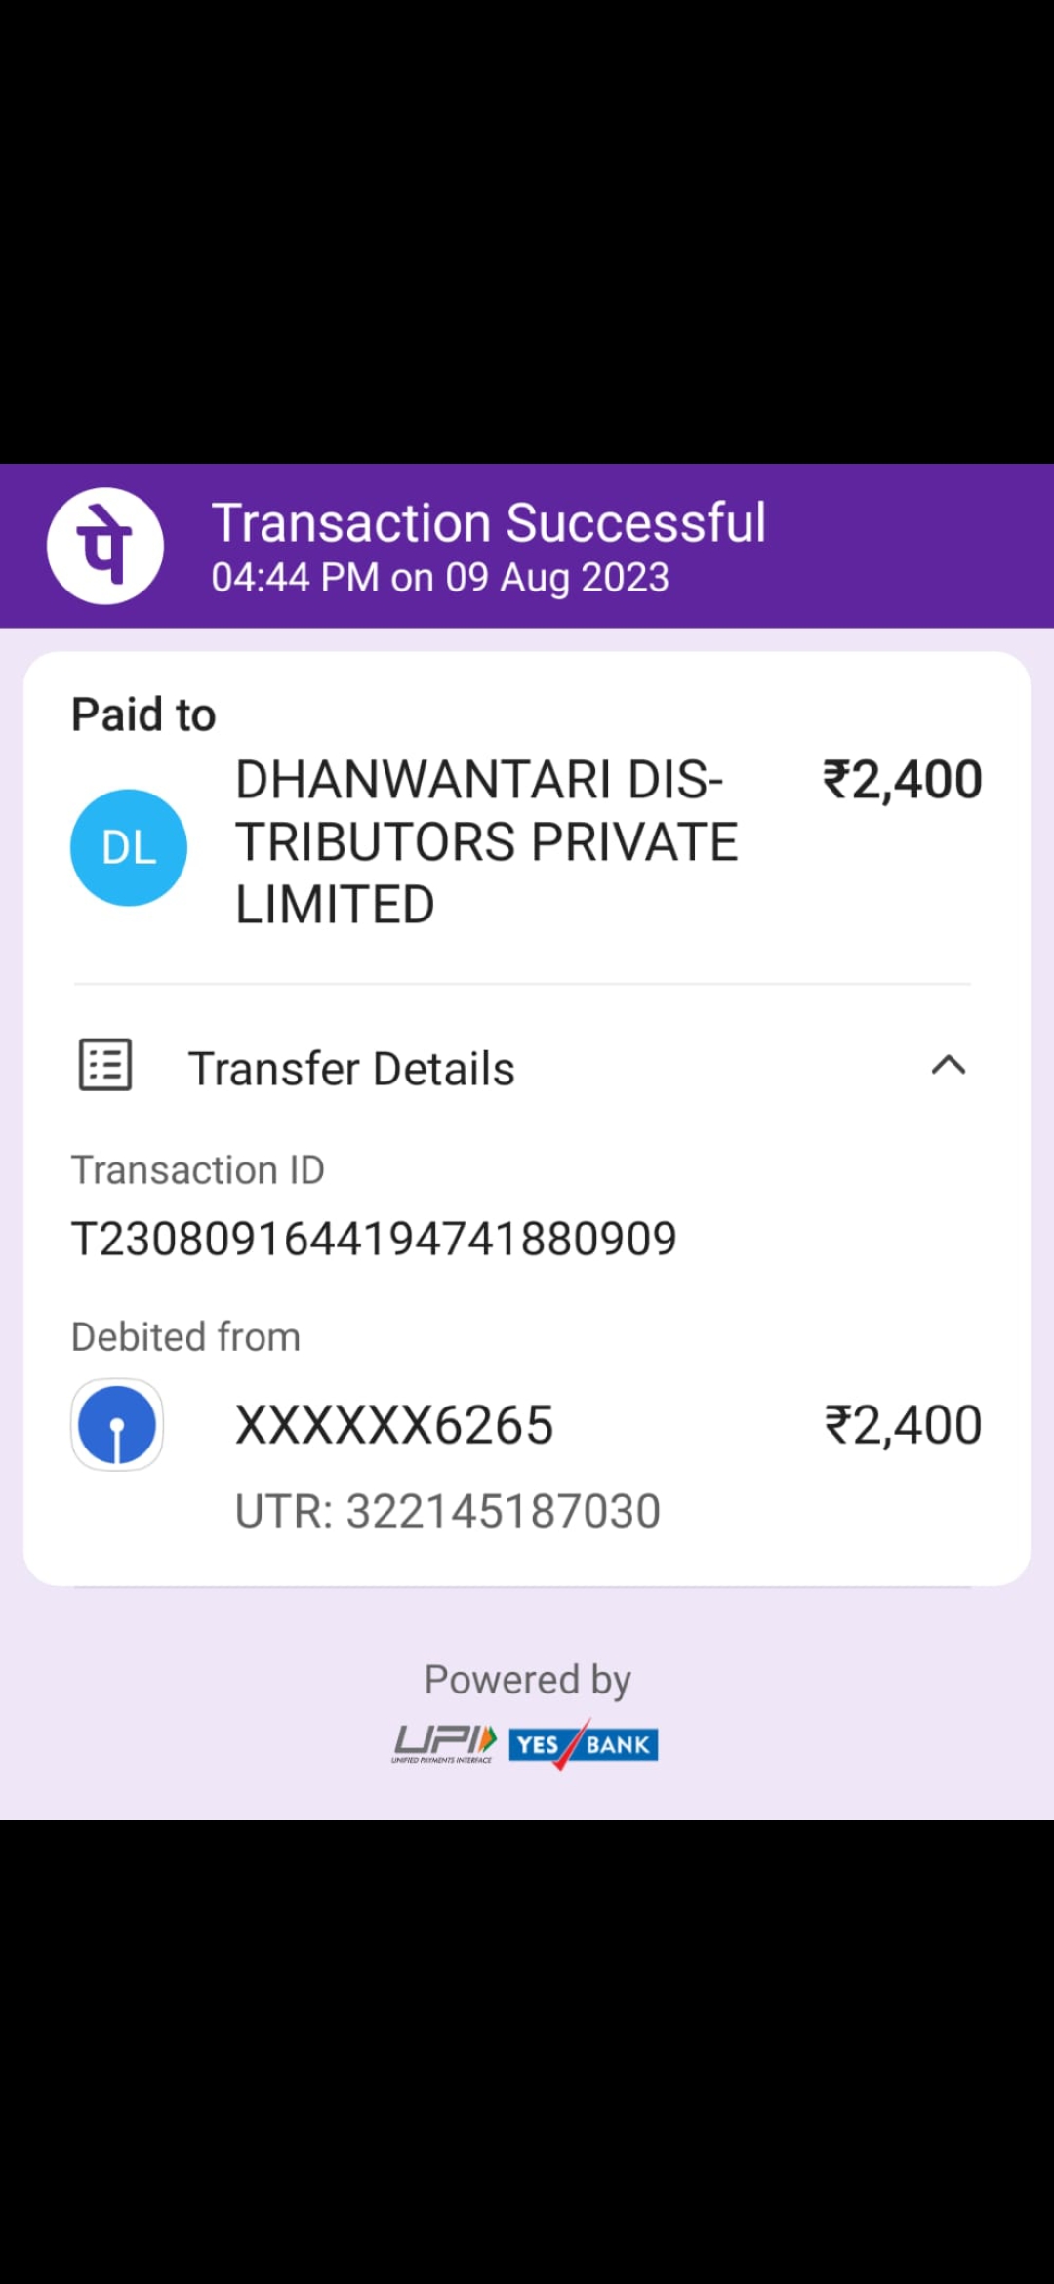
Task: Tap the Transaction ID number T2308091644194741880909
Action: click(x=374, y=1240)
